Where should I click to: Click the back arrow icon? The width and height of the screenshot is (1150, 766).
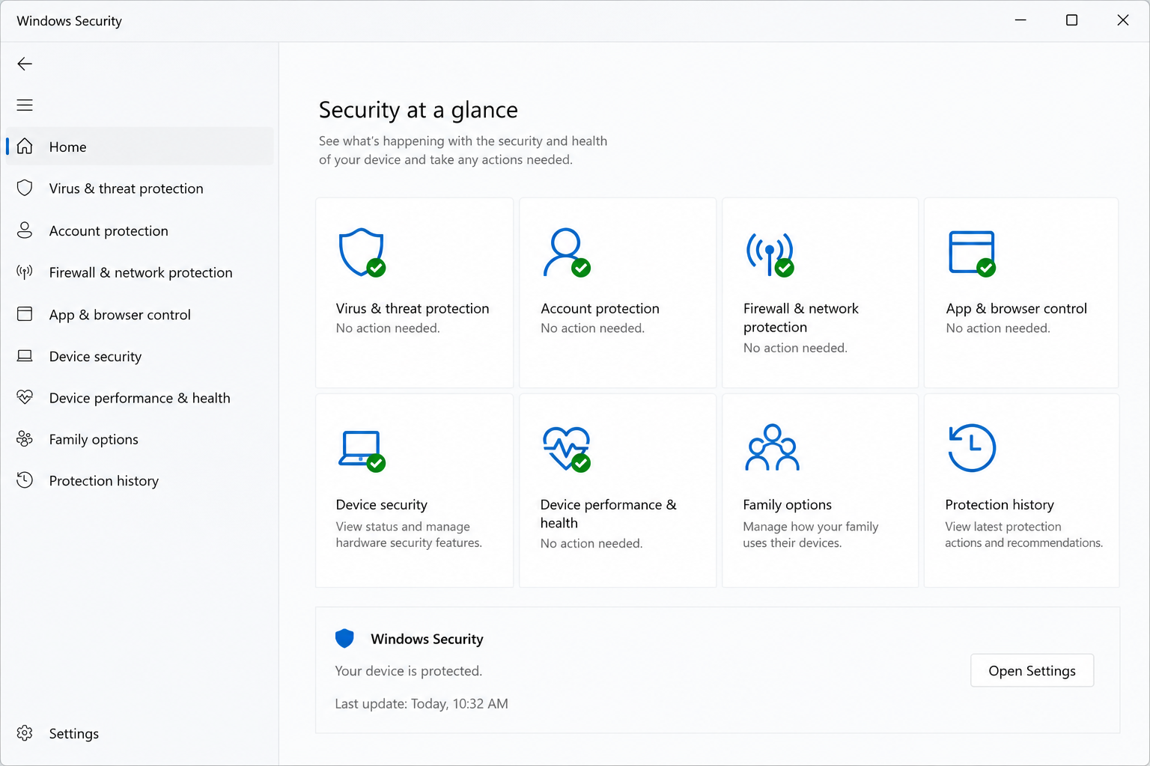coord(25,64)
